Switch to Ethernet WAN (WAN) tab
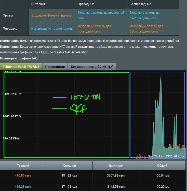 [21, 67]
